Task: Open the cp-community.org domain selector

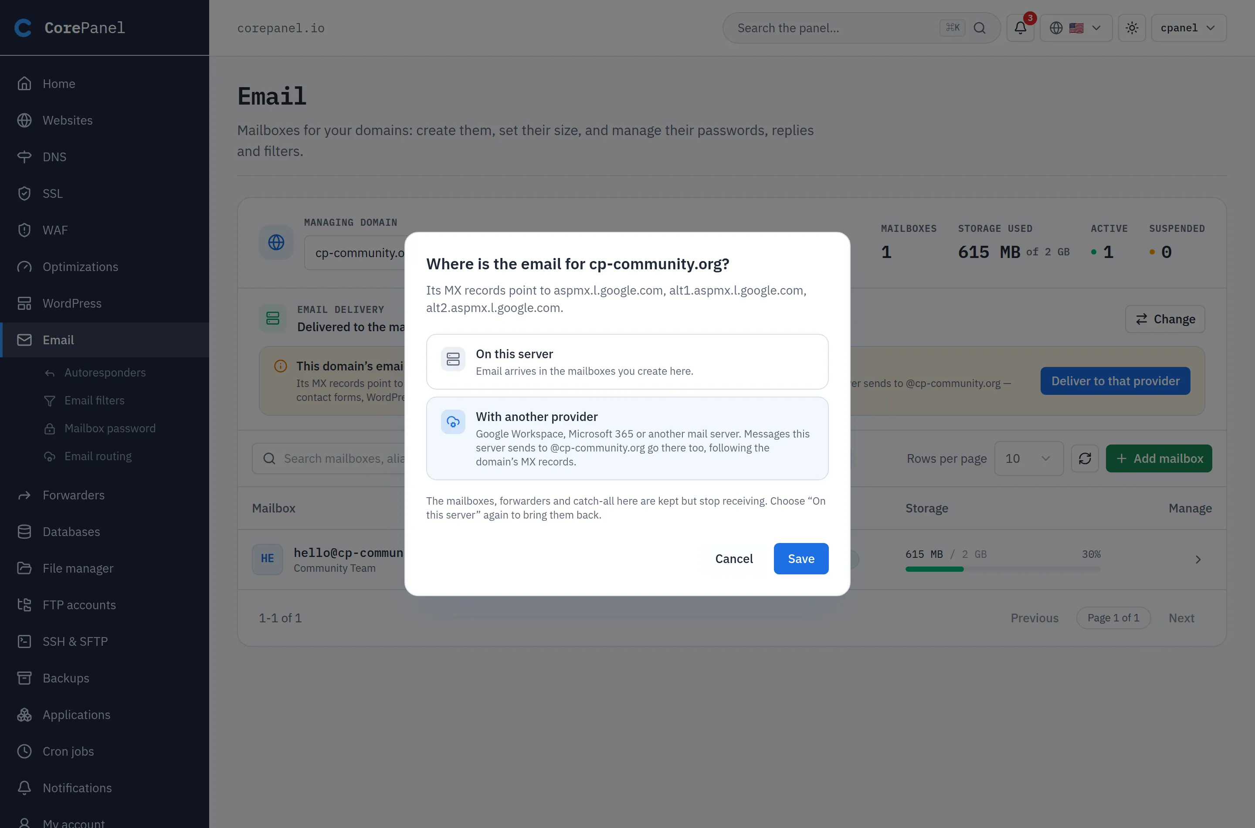Action: click(x=355, y=253)
